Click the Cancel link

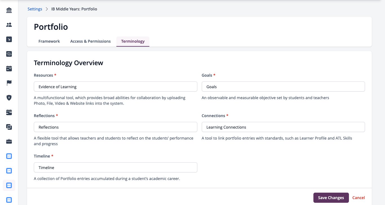pyautogui.click(x=359, y=198)
